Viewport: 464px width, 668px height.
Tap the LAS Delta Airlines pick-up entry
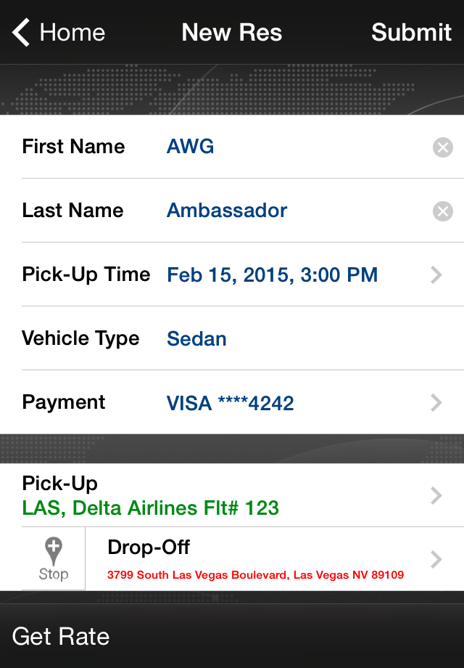[151, 508]
